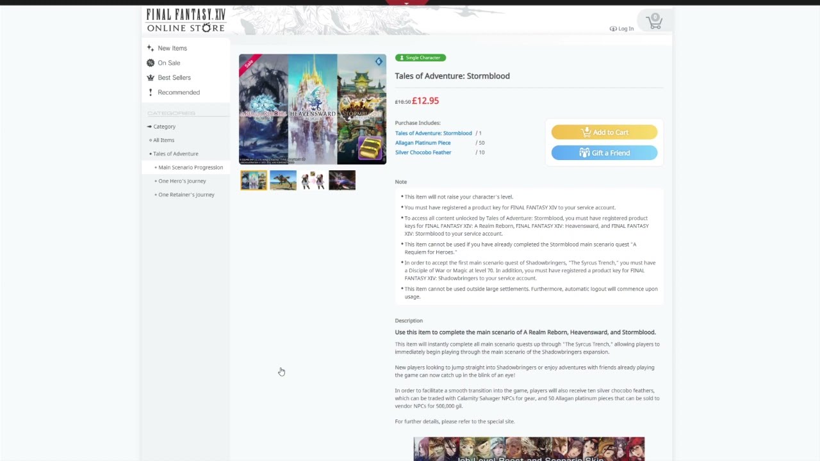
Task: Select the fourth dark purple thumbnail
Action: pos(342,181)
